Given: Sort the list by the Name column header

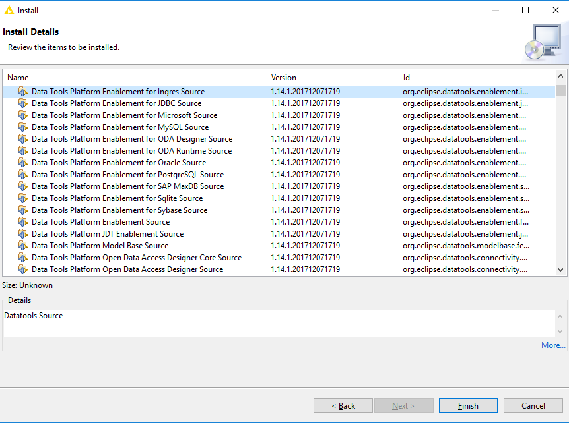Looking at the screenshot, I should pos(135,78).
